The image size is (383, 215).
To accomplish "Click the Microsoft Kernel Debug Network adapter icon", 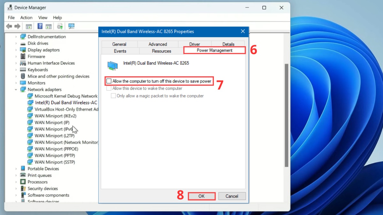I will 30,96.
